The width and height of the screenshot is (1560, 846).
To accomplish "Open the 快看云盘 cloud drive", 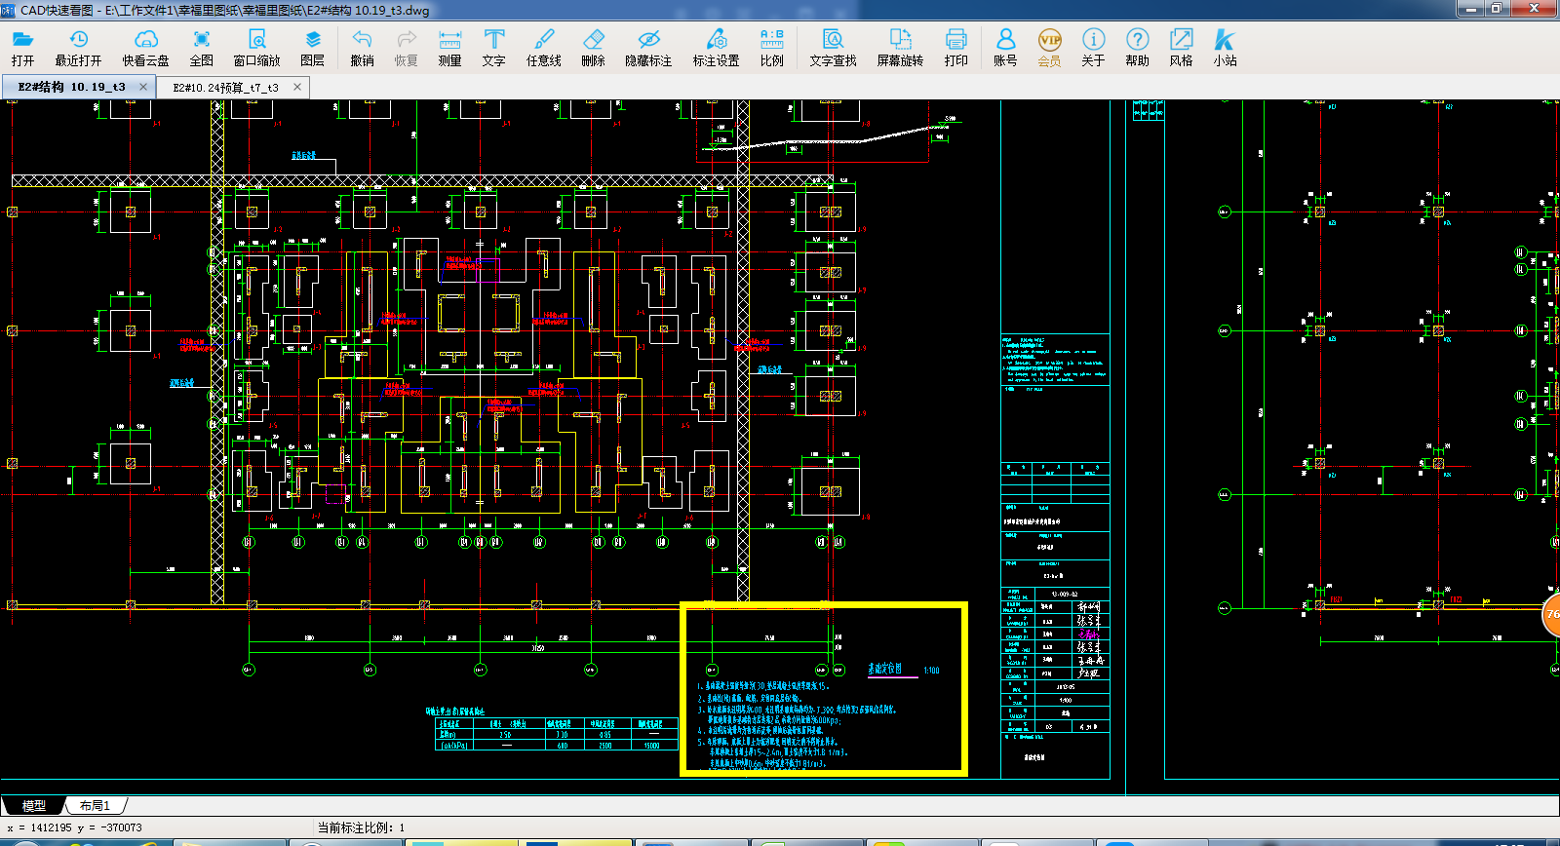I will 145,47.
